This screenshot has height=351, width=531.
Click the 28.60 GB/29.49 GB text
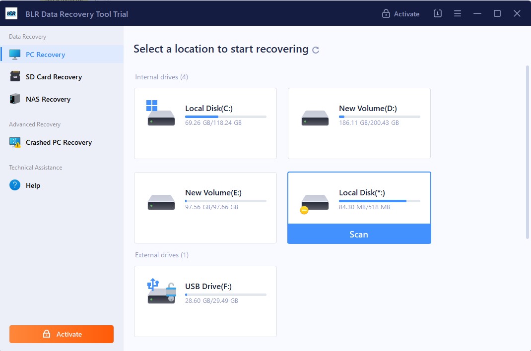(x=211, y=300)
